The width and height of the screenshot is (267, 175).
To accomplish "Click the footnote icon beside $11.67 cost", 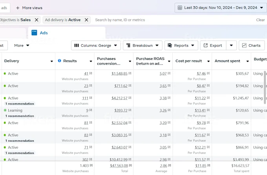I will pyautogui.click(x=208, y=135).
